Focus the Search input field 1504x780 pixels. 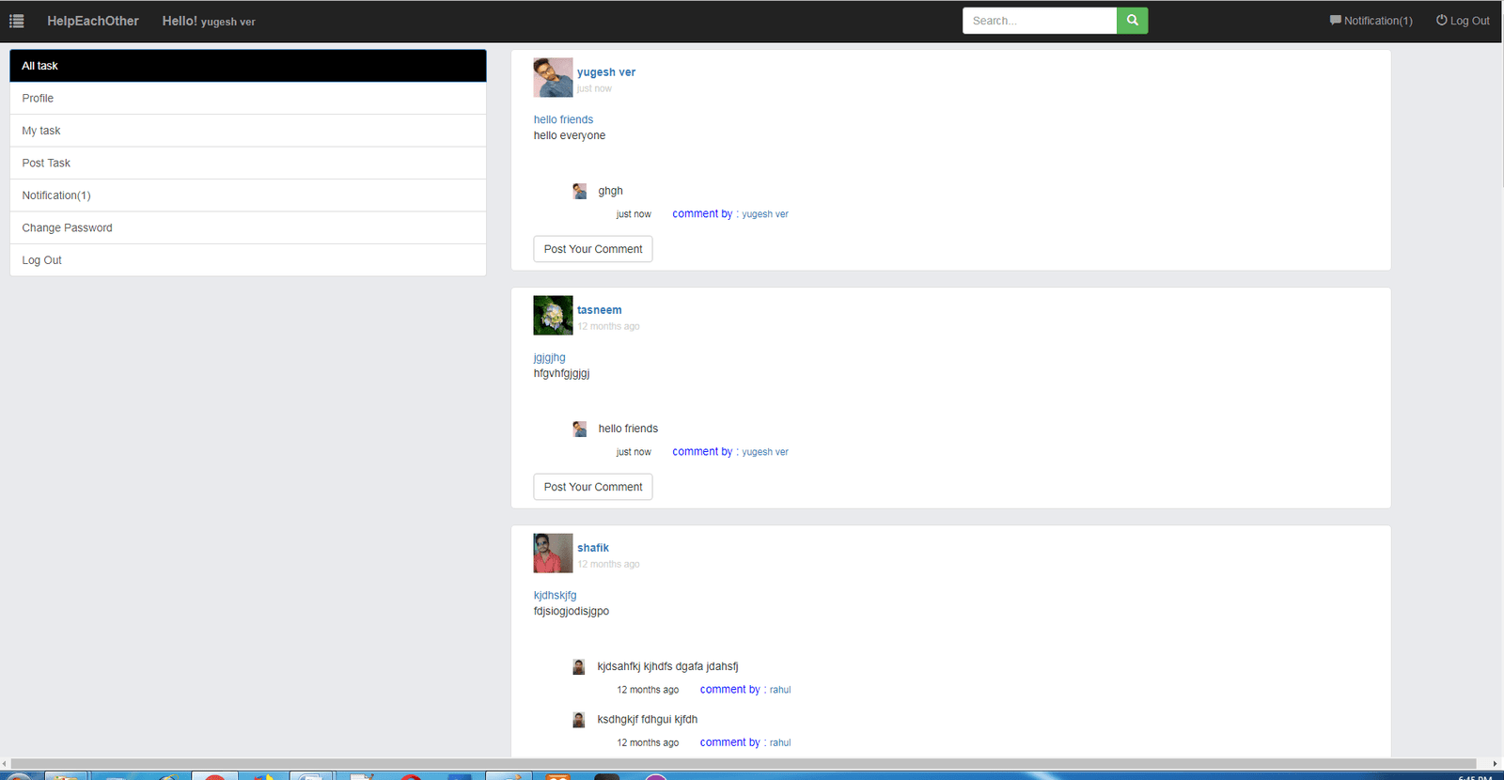coord(1039,21)
